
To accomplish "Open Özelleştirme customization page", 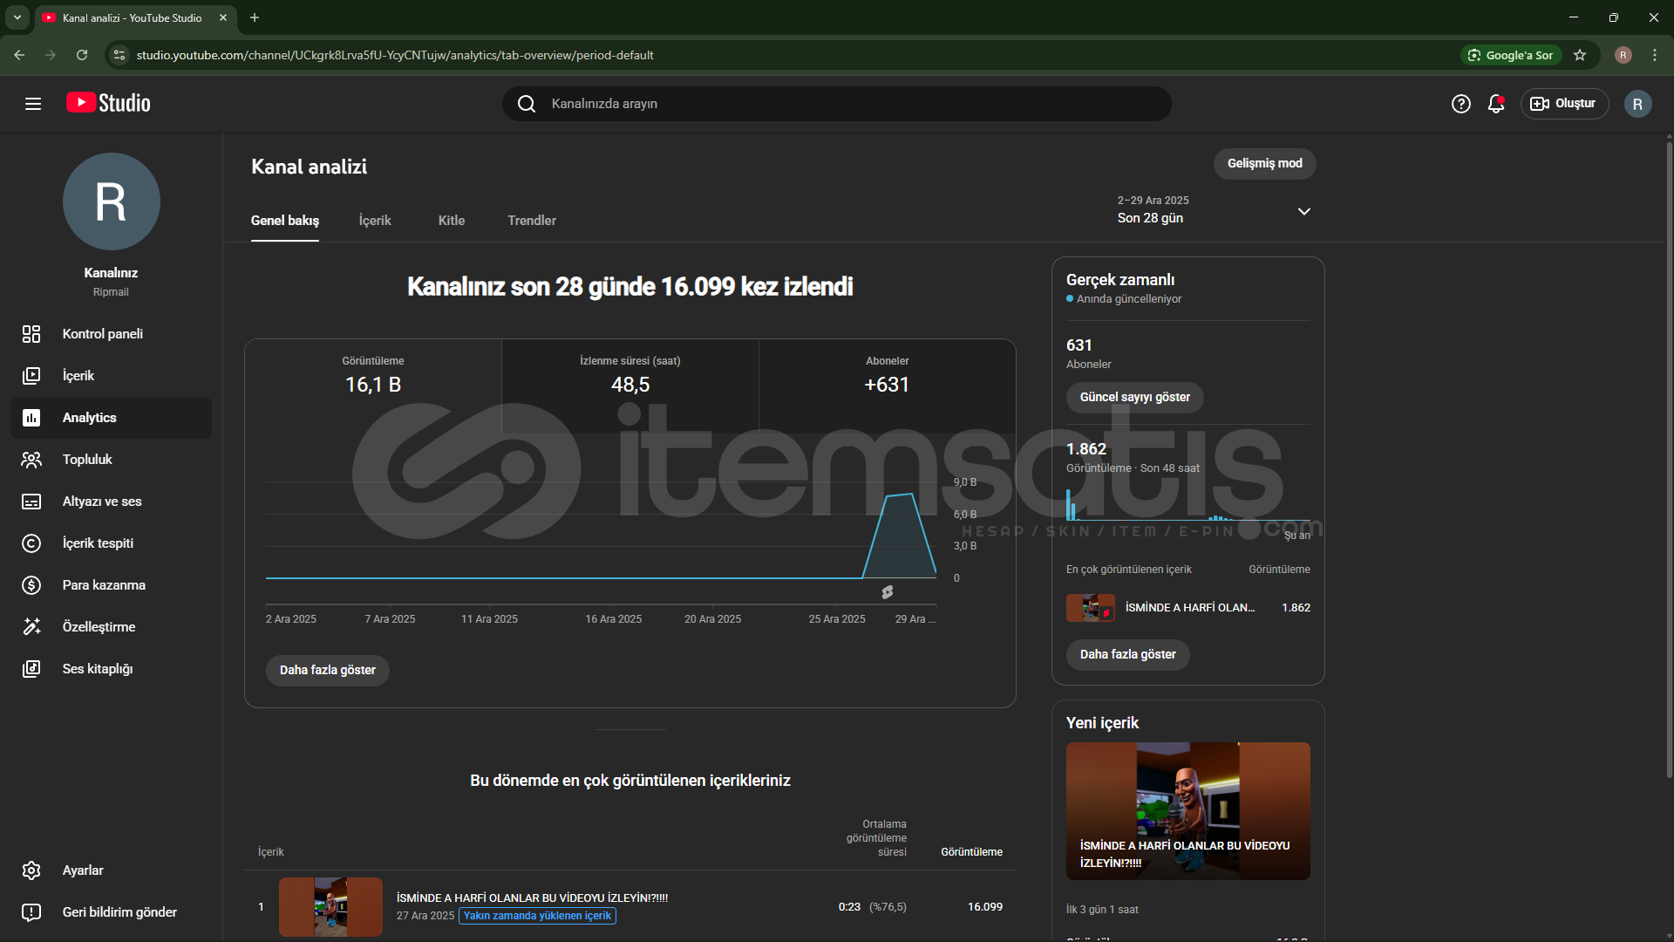I will click(x=99, y=627).
